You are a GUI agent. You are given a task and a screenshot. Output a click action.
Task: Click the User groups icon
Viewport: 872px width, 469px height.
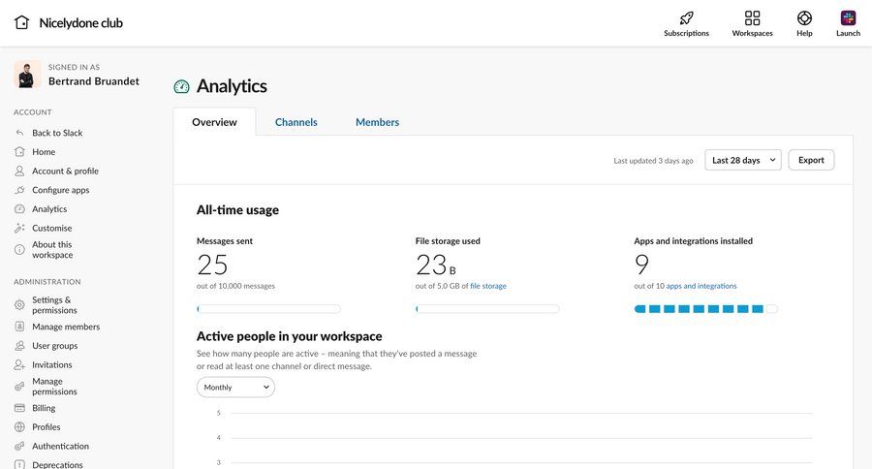pyautogui.click(x=19, y=346)
